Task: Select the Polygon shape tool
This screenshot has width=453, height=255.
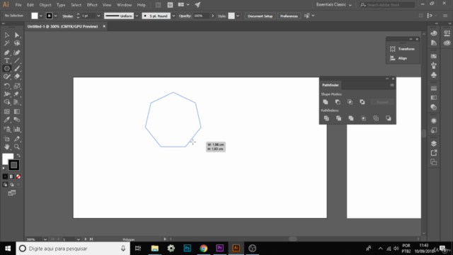Action: pyautogui.click(x=7, y=69)
